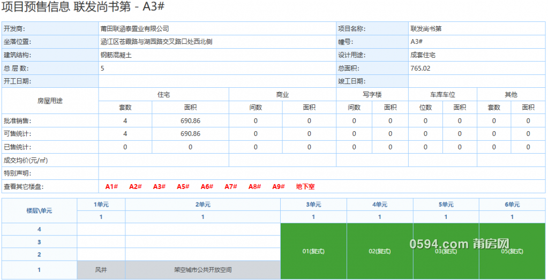Select green unit 02(复式)

pos(380,252)
